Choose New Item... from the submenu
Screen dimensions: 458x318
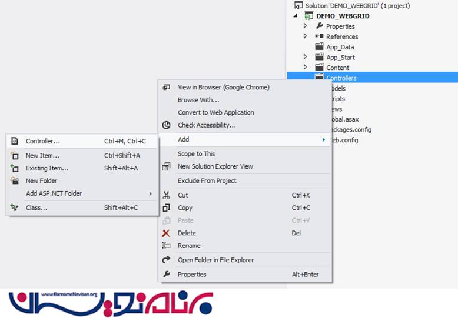[x=82, y=156]
